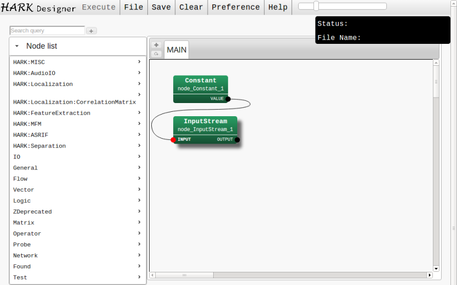Open the File menu
Screen dimensions: 457x285
(x=134, y=7)
